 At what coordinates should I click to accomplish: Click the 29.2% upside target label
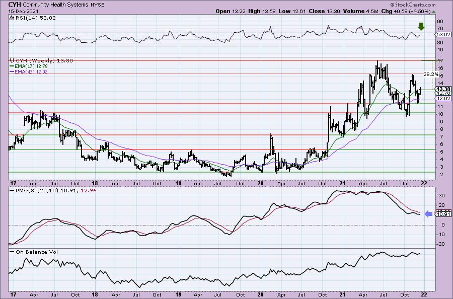click(430, 74)
